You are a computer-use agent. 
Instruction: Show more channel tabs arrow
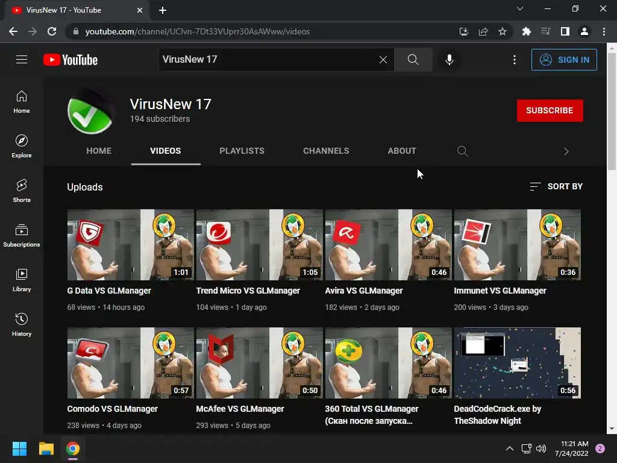pyautogui.click(x=566, y=151)
